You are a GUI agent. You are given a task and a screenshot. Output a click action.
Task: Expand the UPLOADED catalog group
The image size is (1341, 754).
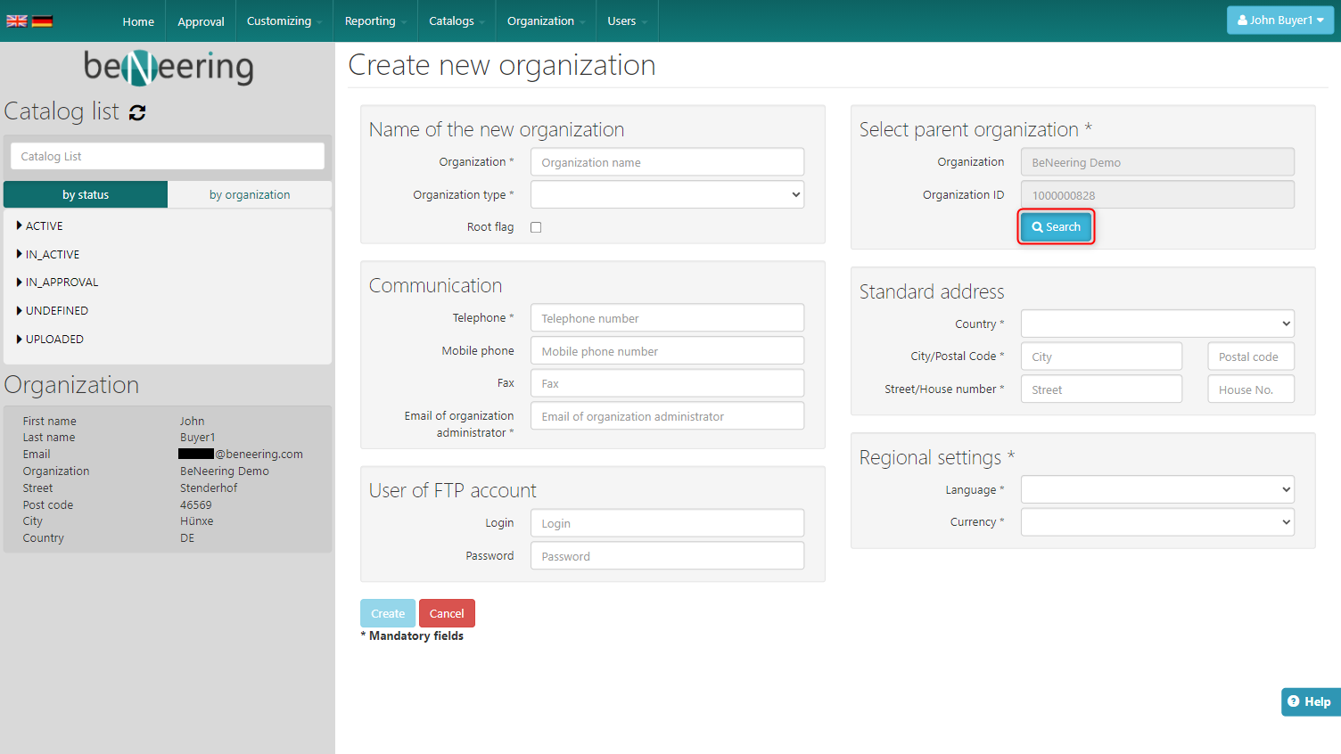click(x=53, y=340)
